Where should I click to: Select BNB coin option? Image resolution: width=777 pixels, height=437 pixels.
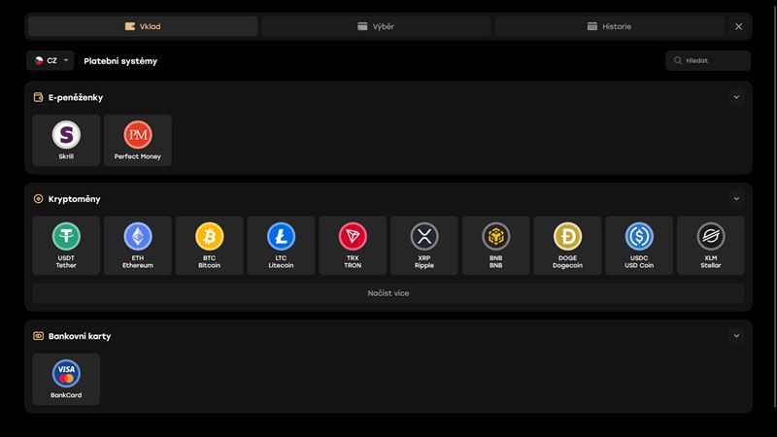click(495, 246)
